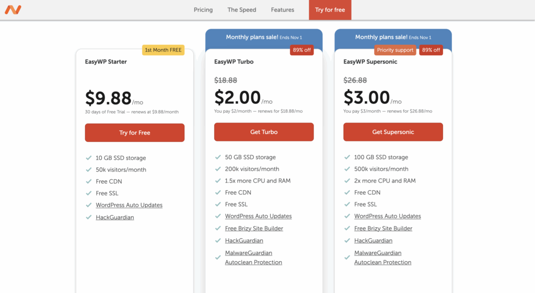This screenshot has width=535, height=293.
Task: Select the EasyWP Supersonic plan title
Action: point(370,62)
